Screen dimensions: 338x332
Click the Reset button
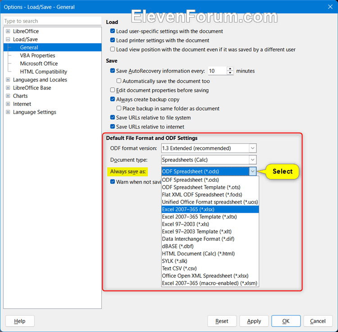[222, 321]
